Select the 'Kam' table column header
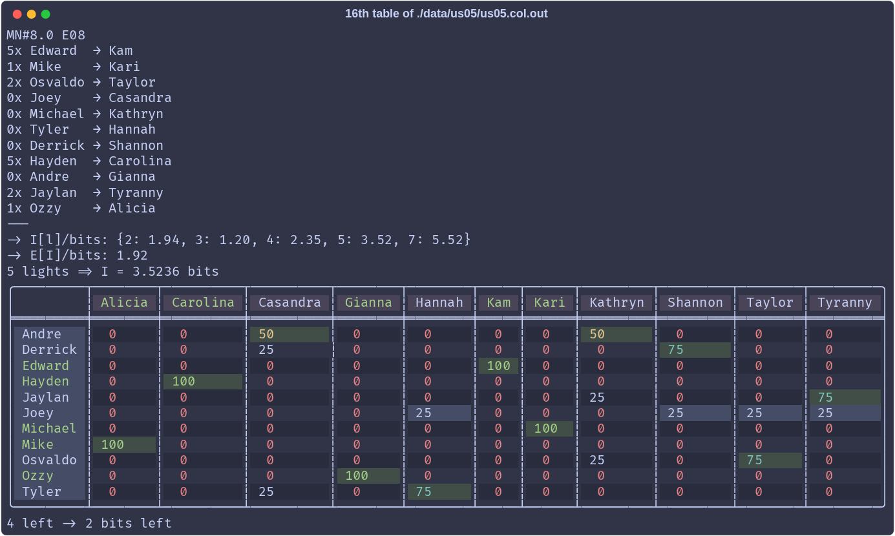Viewport: 895px width, 536px height. point(498,302)
